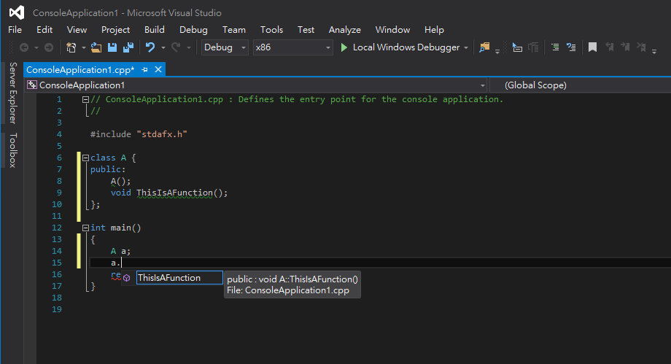Screen dimensions: 671x364
Task: Open the Project menu
Action: 115,30
